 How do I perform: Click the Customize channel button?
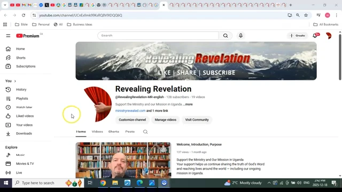132,119
